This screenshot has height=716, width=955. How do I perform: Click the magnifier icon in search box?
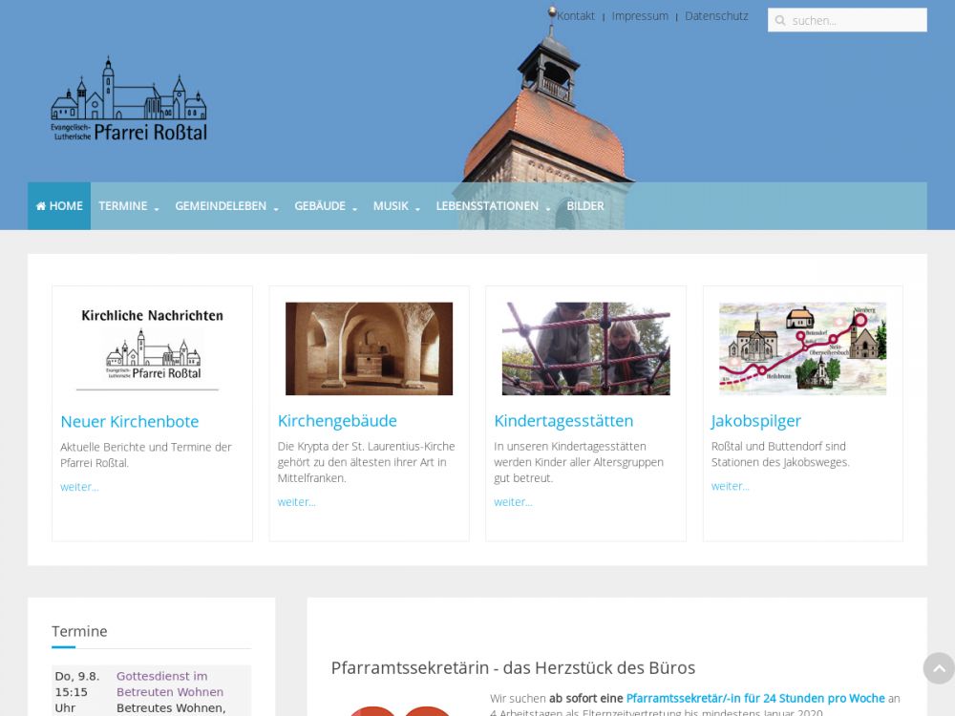point(780,20)
